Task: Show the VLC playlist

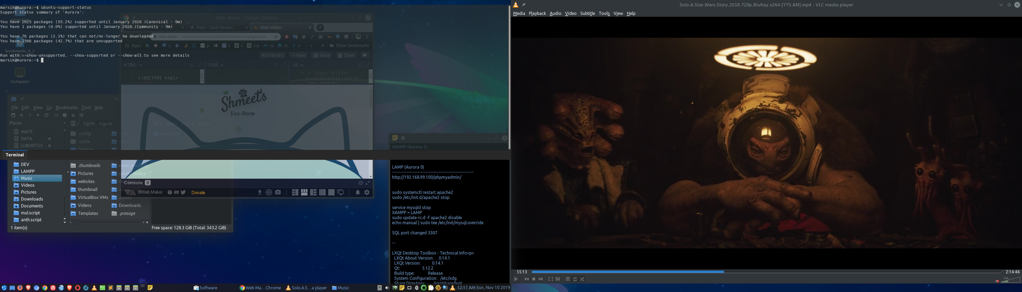Action: coord(568,279)
